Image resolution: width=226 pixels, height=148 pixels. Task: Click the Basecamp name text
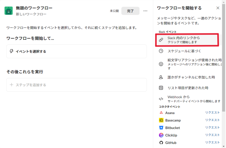point(173,121)
